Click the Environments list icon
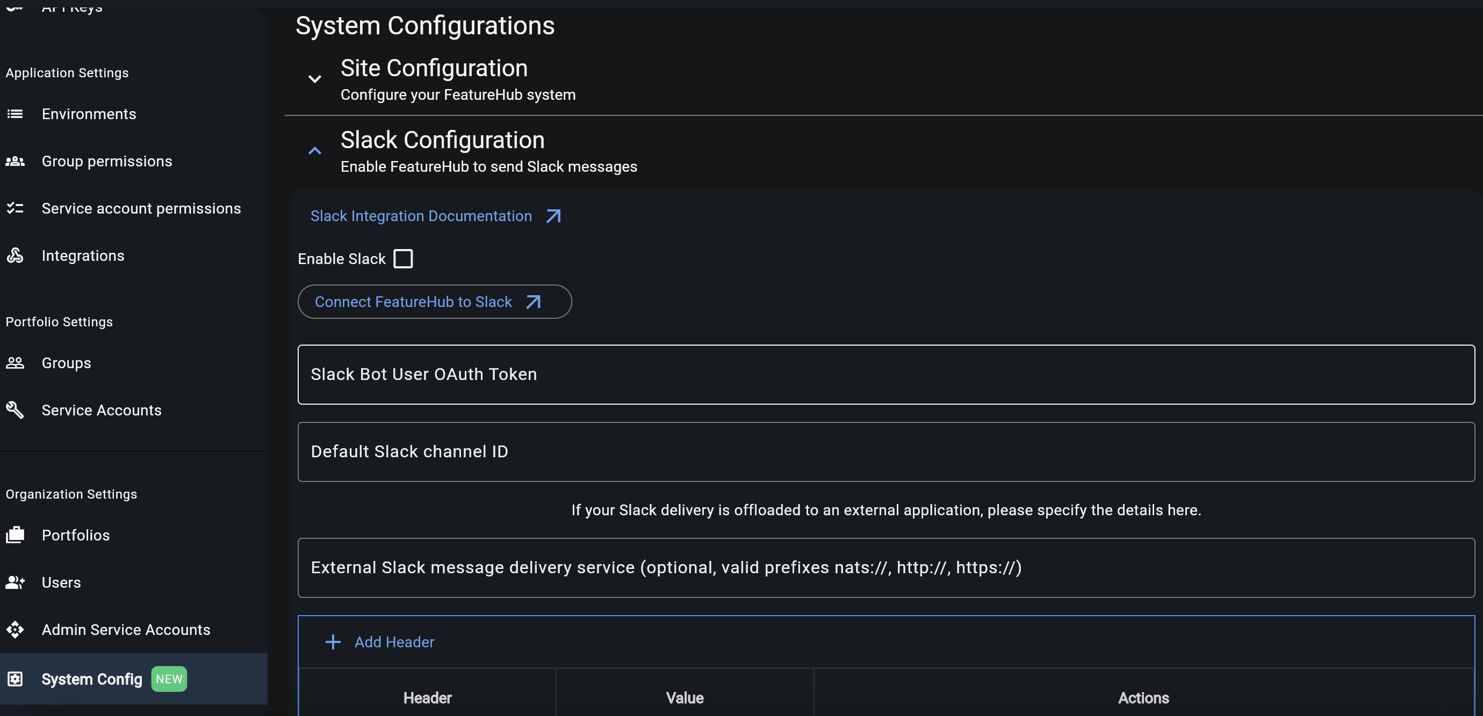Viewport: 1483px width, 716px height. (x=15, y=114)
